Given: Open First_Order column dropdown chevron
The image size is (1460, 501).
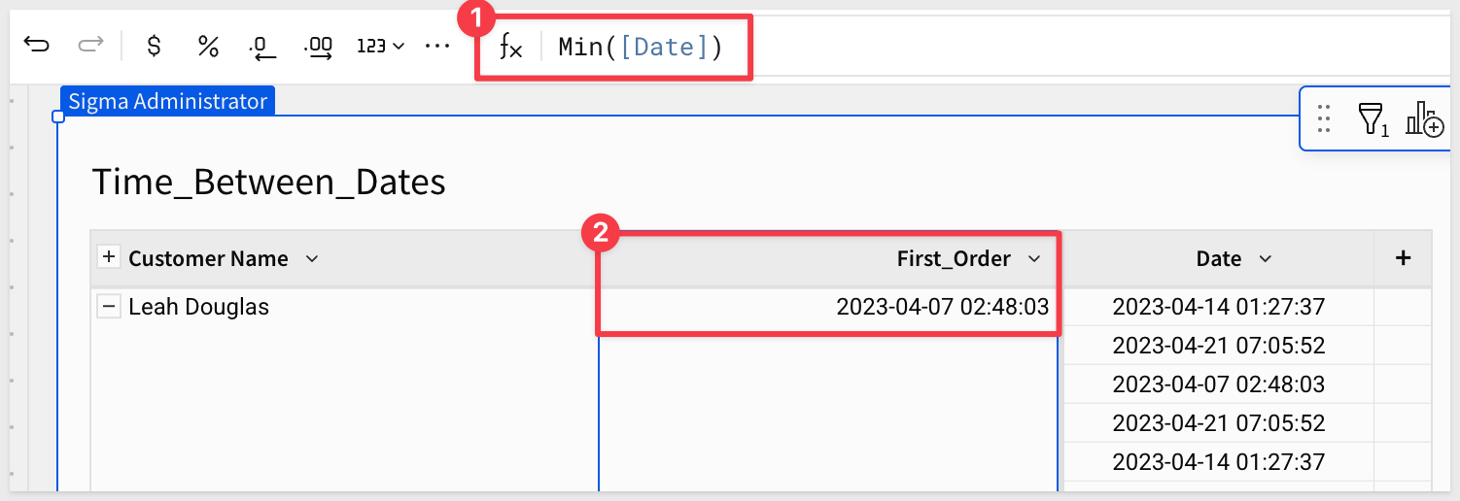Looking at the screenshot, I should tap(1034, 258).
